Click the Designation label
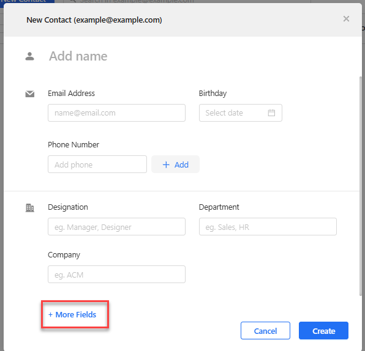This screenshot has height=351, width=365. pyautogui.click(x=68, y=207)
